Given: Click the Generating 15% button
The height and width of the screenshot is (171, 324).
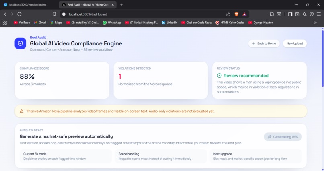Looking at the screenshot, I should [x=283, y=137].
